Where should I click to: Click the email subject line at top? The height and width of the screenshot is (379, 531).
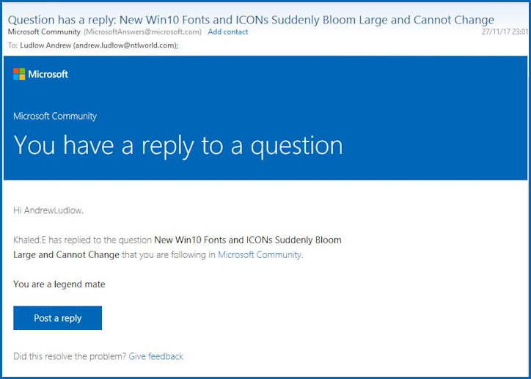pyautogui.click(x=250, y=20)
